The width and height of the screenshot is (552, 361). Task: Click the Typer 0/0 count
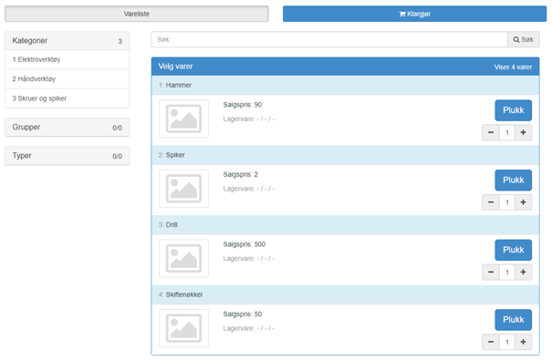pyautogui.click(x=117, y=156)
